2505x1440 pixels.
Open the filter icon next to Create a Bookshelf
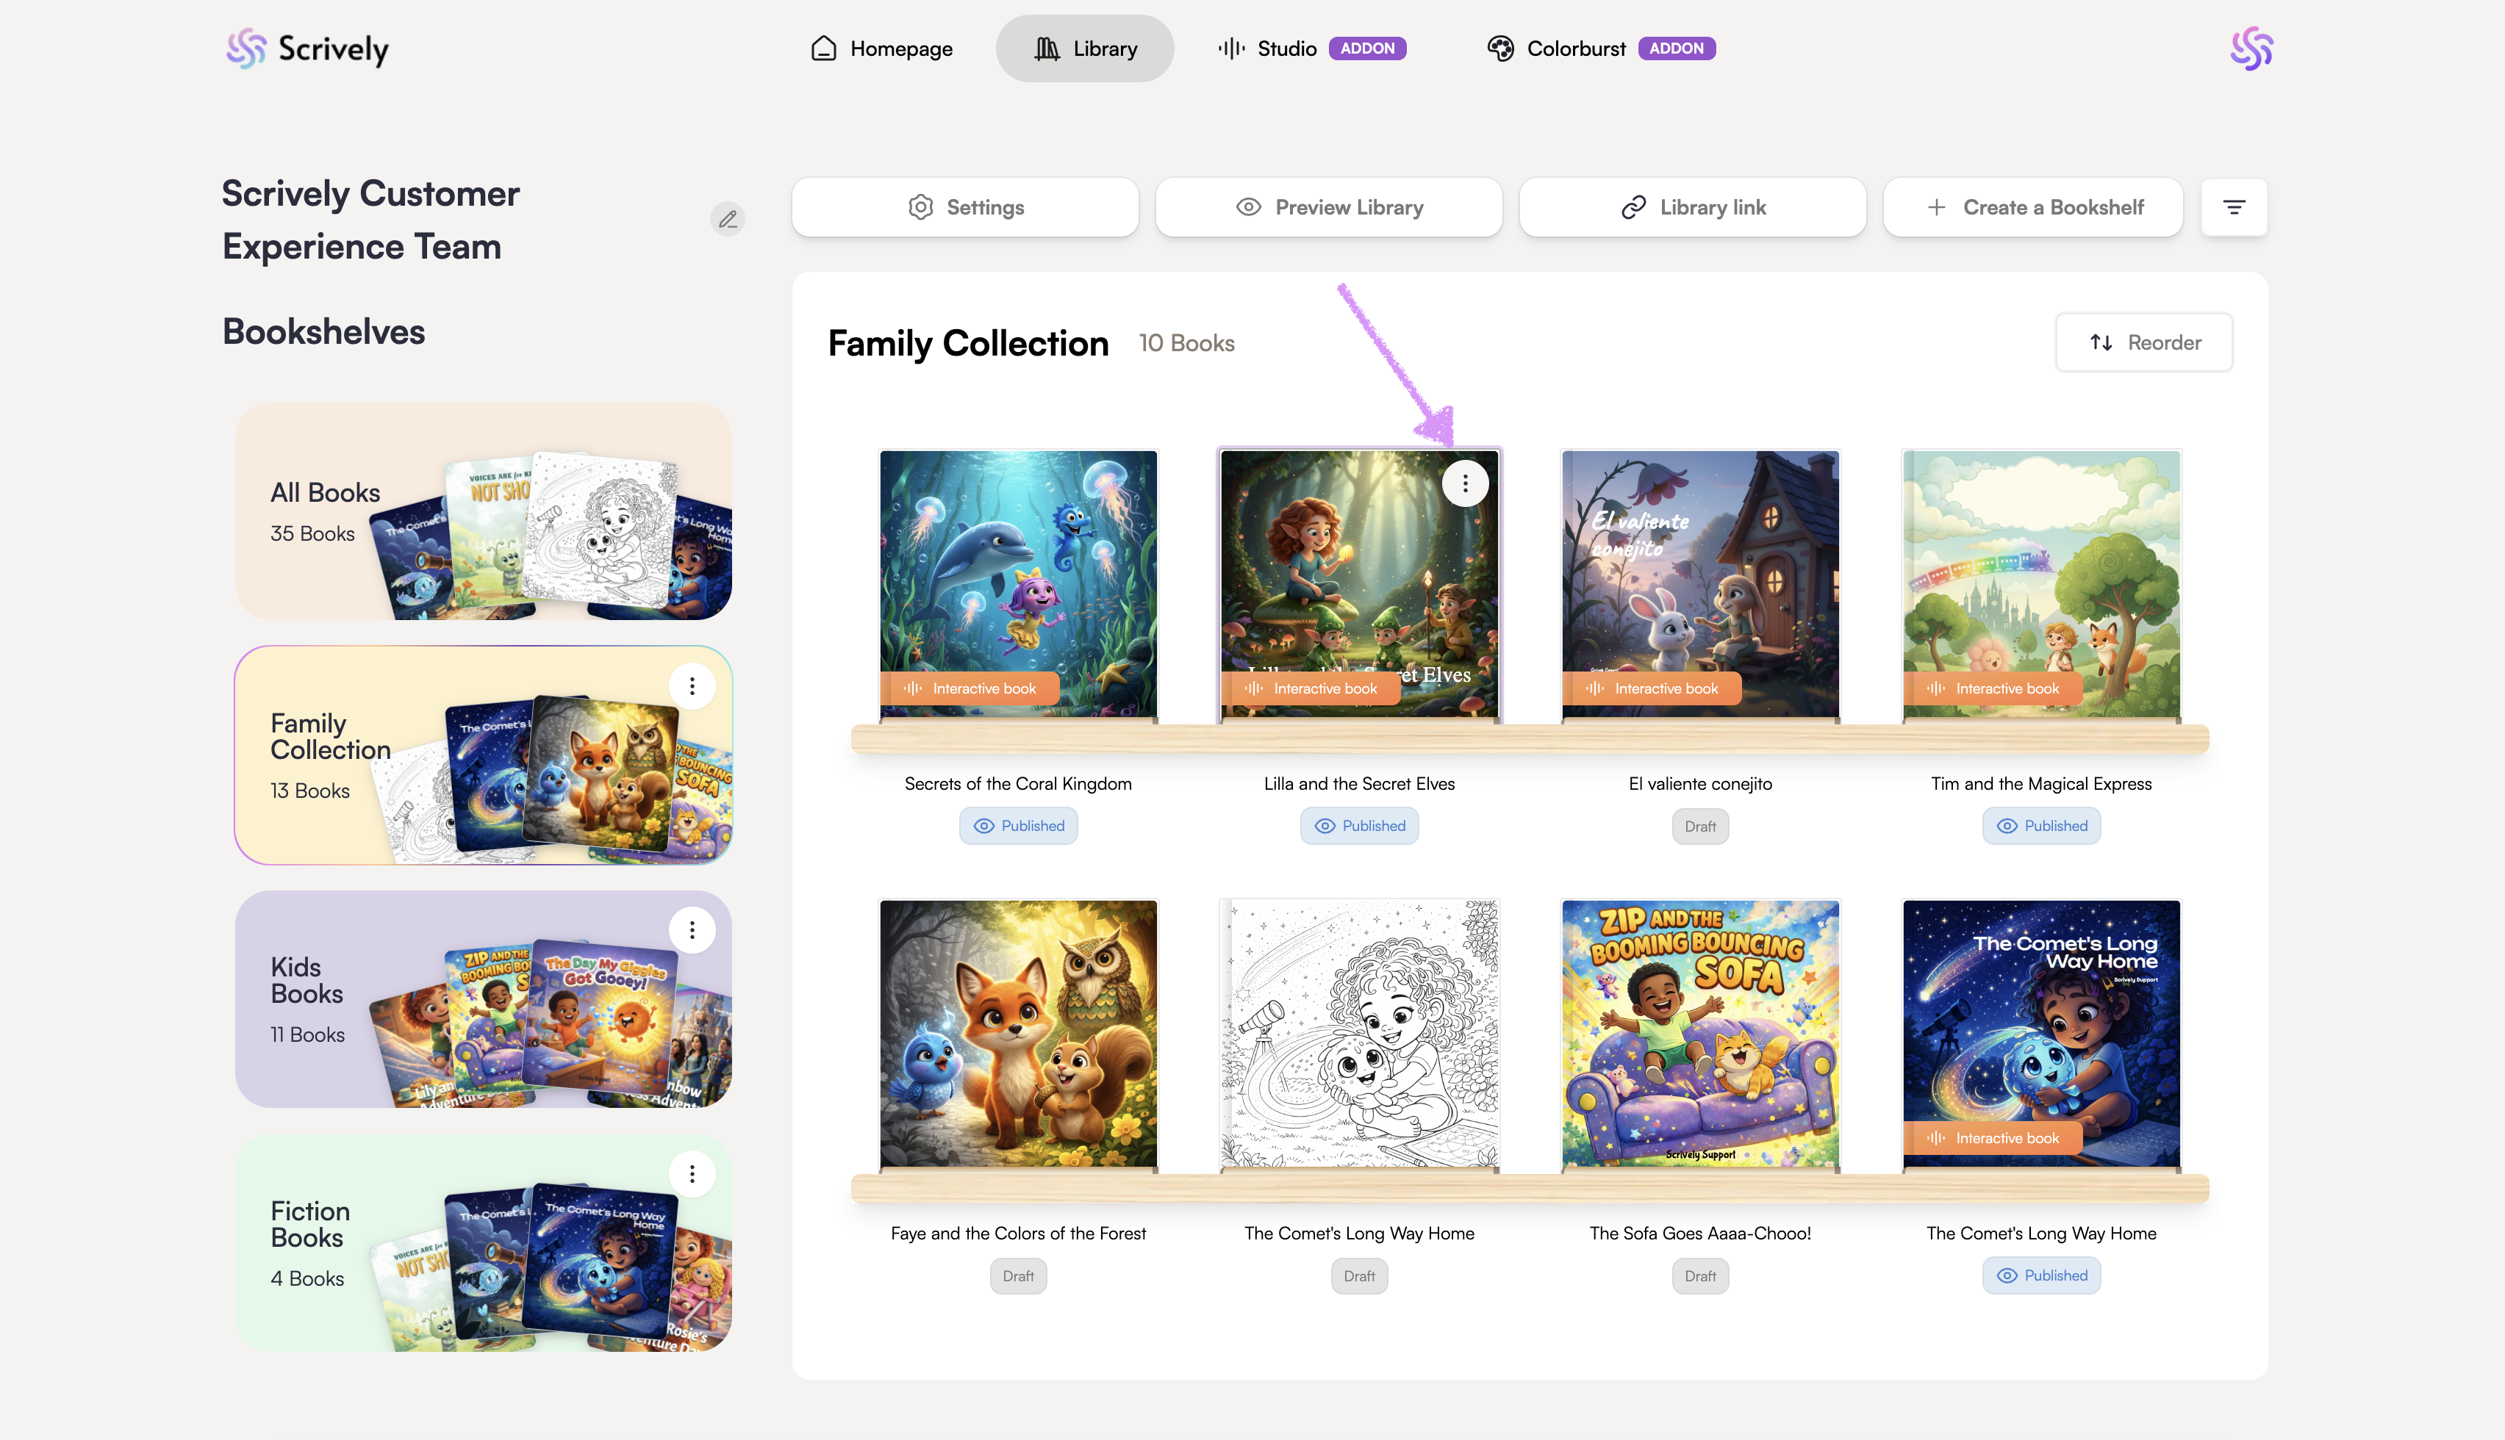[x=2233, y=206]
